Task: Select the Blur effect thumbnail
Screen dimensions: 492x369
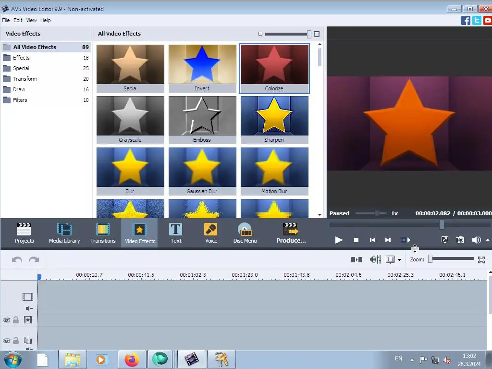Action: [x=130, y=172]
